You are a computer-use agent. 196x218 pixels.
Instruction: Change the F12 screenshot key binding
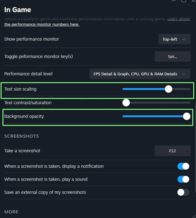(x=173, y=151)
